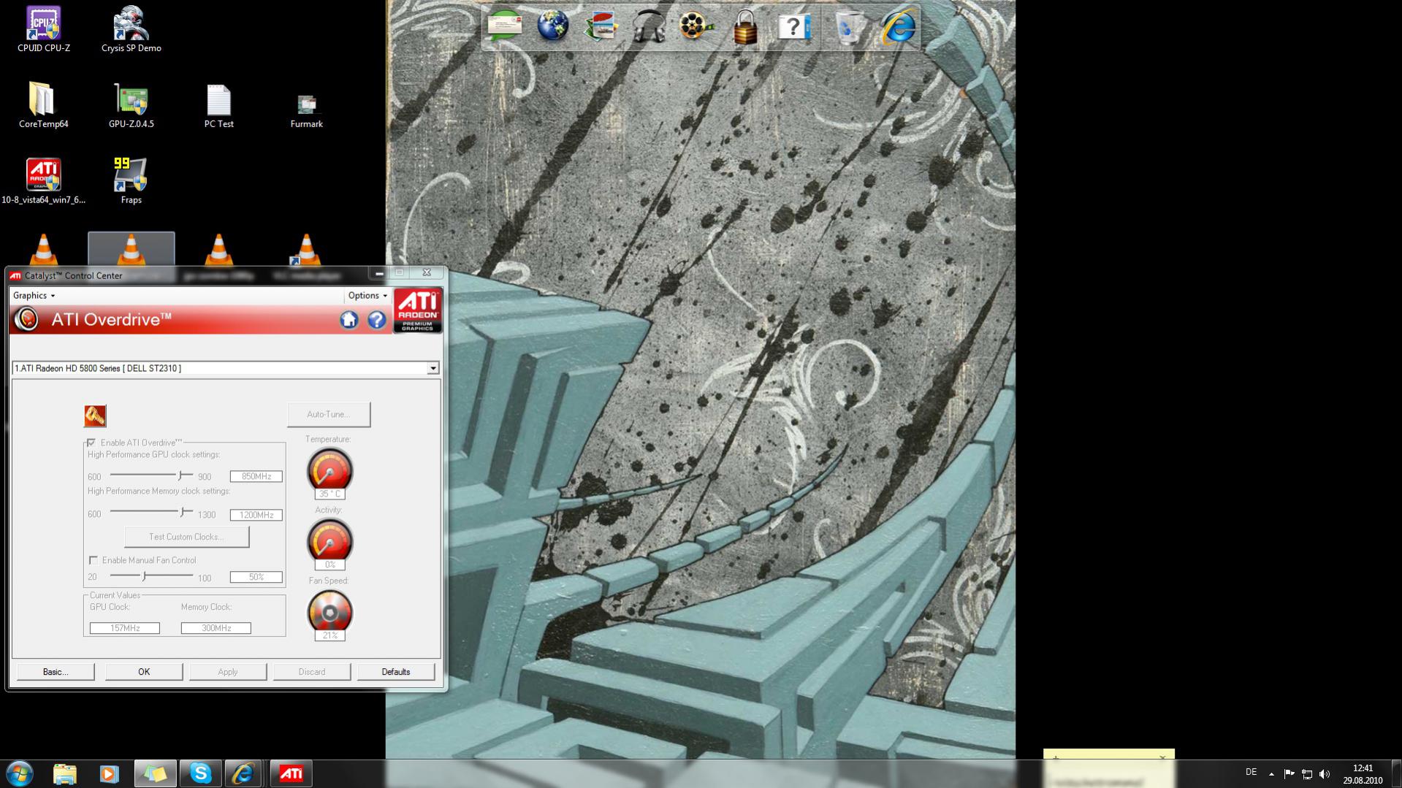Restore settings with the Defaults button
Screen dimensions: 1402x788
point(396,672)
